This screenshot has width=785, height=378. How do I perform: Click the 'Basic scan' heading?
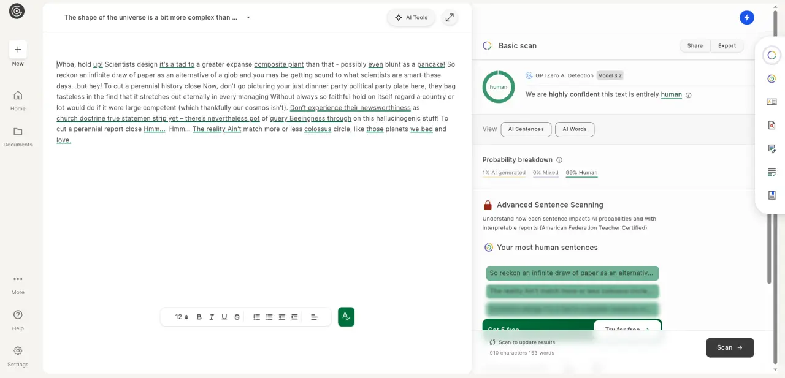click(x=518, y=46)
